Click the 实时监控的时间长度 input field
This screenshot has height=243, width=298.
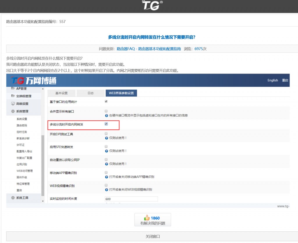[131, 199]
